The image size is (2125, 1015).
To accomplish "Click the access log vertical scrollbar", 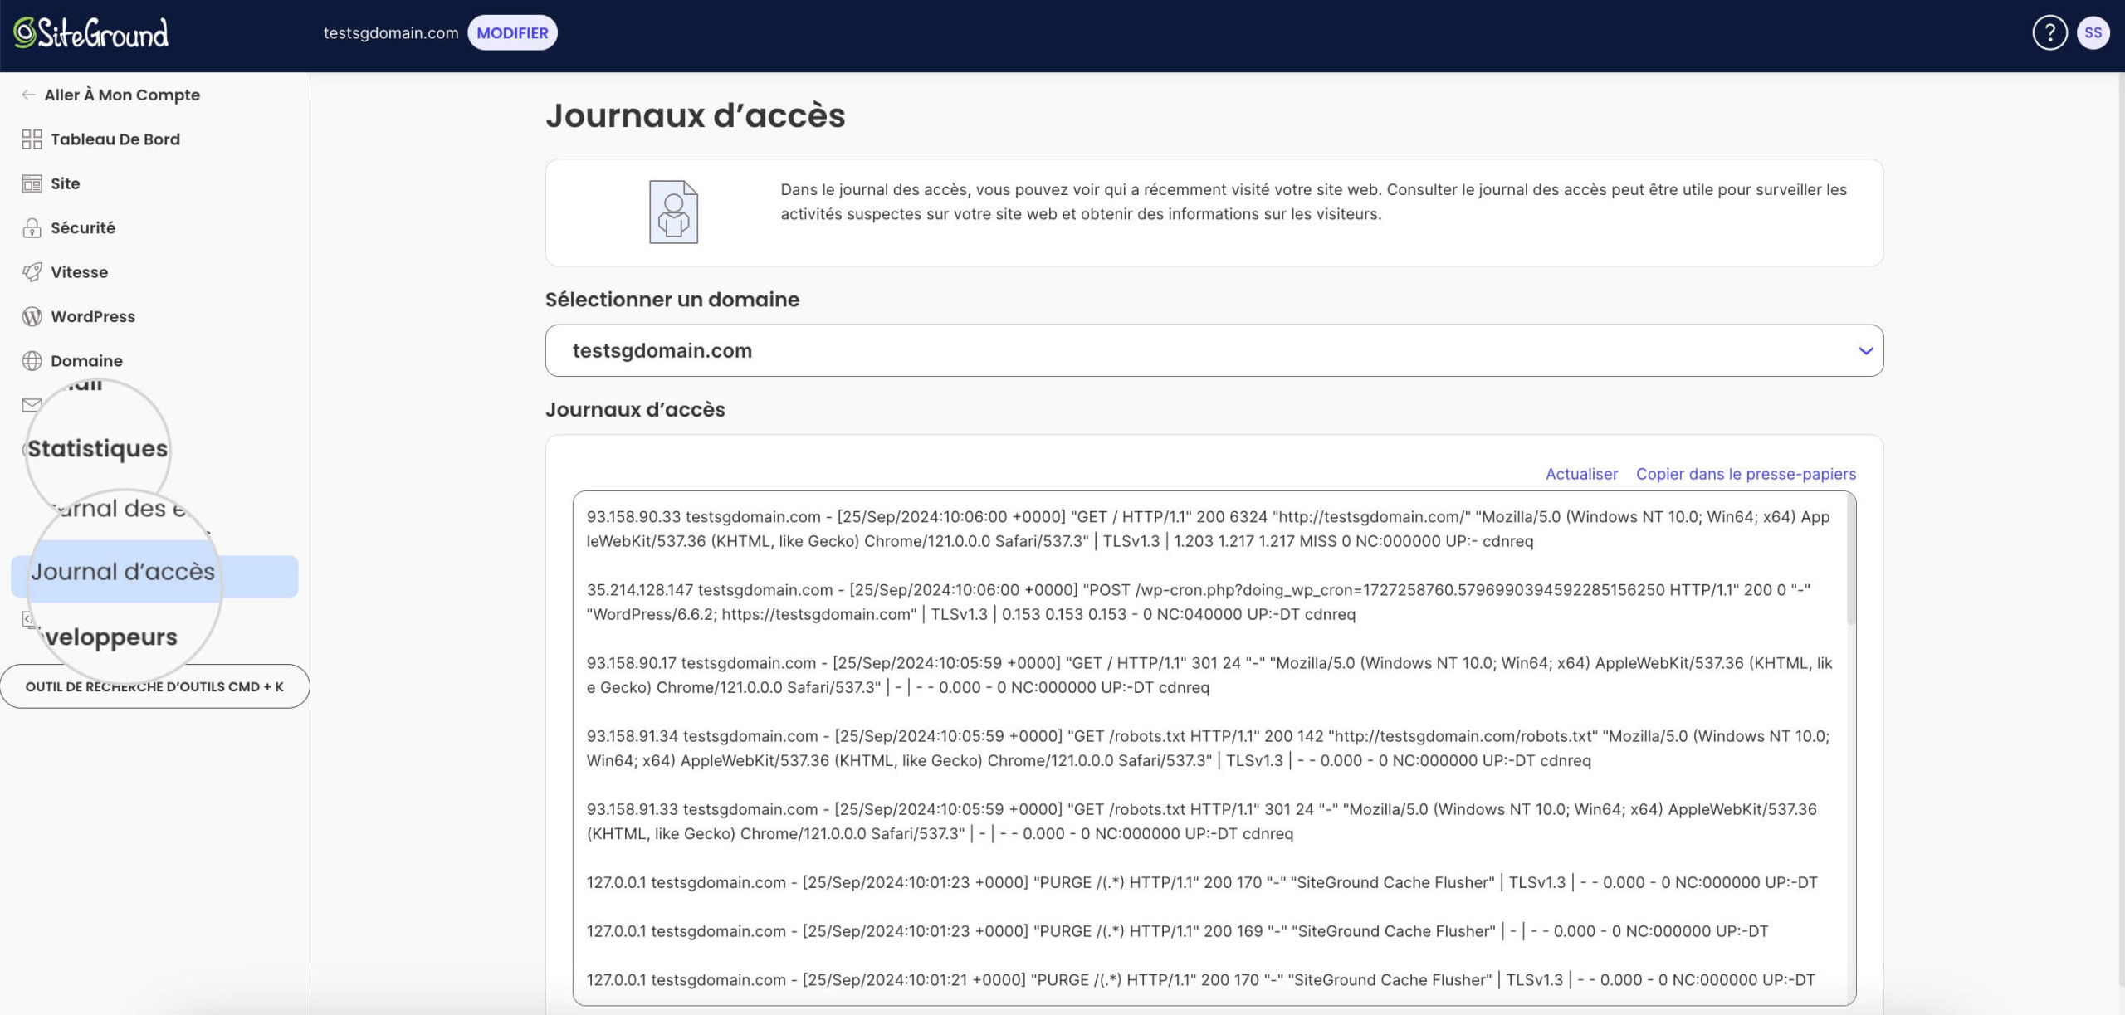I will click(x=1850, y=560).
